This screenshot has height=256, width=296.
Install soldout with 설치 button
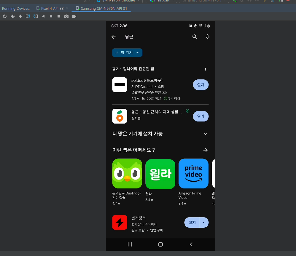(x=201, y=85)
